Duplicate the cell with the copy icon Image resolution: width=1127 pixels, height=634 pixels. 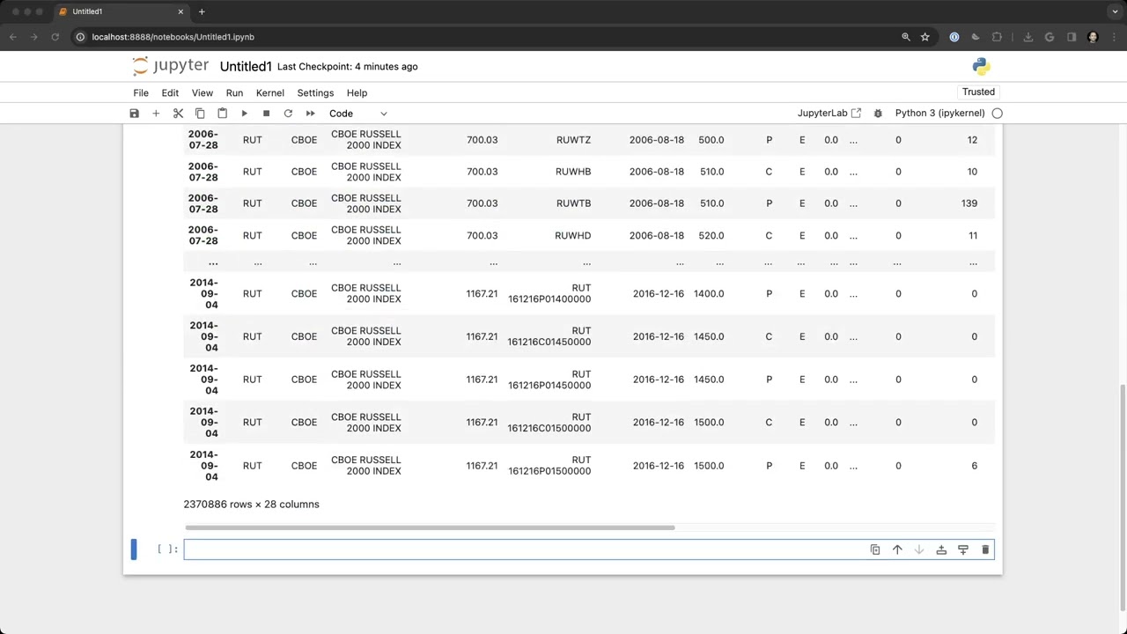[875, 549]
